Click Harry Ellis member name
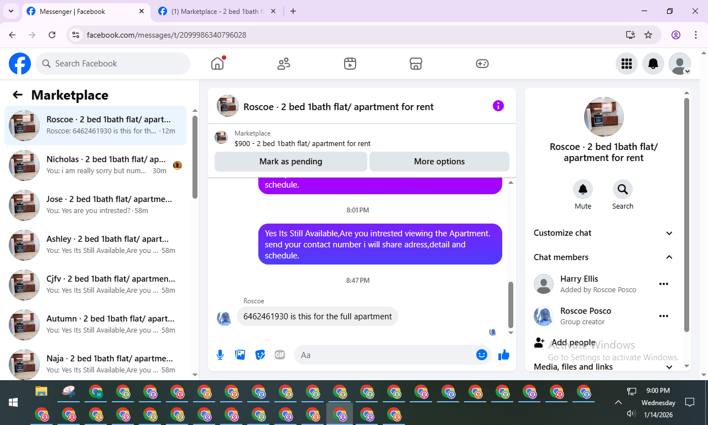The height and width of the screenshot is (425, 708). [x=579, y=279]
